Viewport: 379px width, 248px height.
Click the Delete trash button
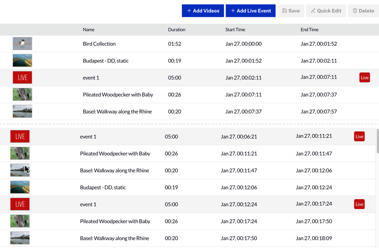(x=363, y=11)
